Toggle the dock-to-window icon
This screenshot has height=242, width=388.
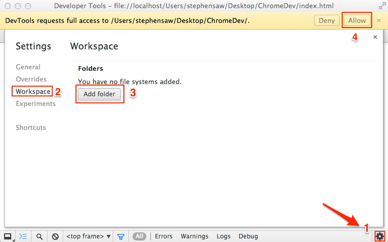tap(8, 236)
